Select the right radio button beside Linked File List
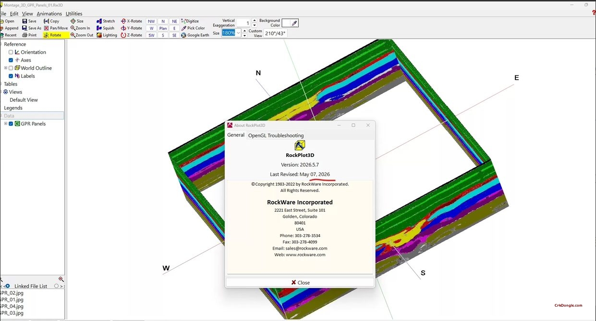This screenshot has width=596, height=321. coord(57,286)
